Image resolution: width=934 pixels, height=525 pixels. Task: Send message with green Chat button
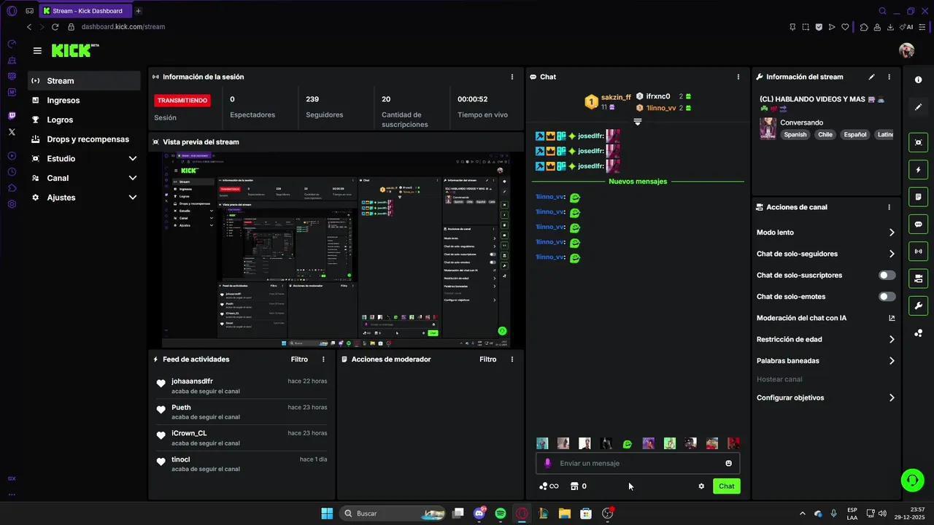[726, 486]
